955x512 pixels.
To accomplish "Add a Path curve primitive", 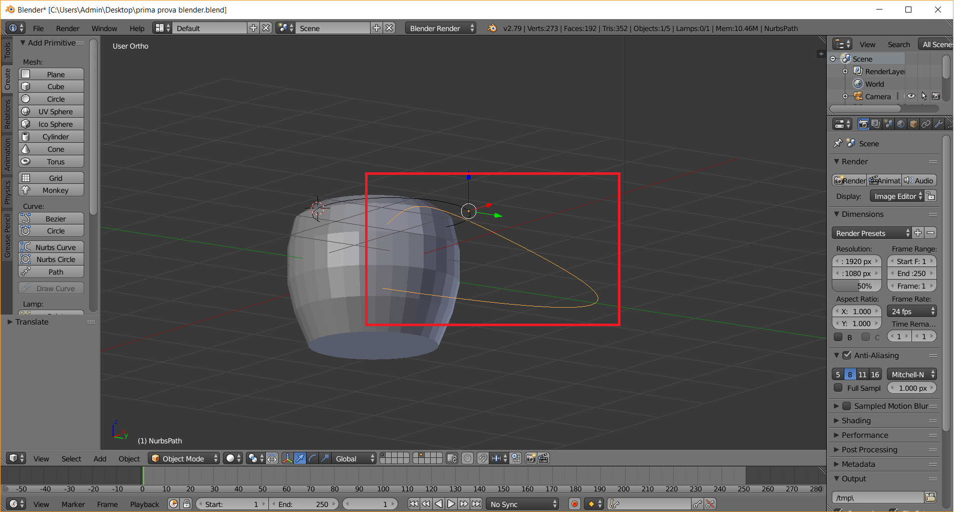I will (51, 272).
